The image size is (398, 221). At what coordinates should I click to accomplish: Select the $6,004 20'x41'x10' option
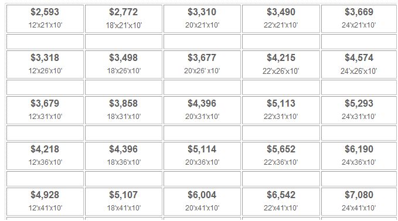coord(202,202)
